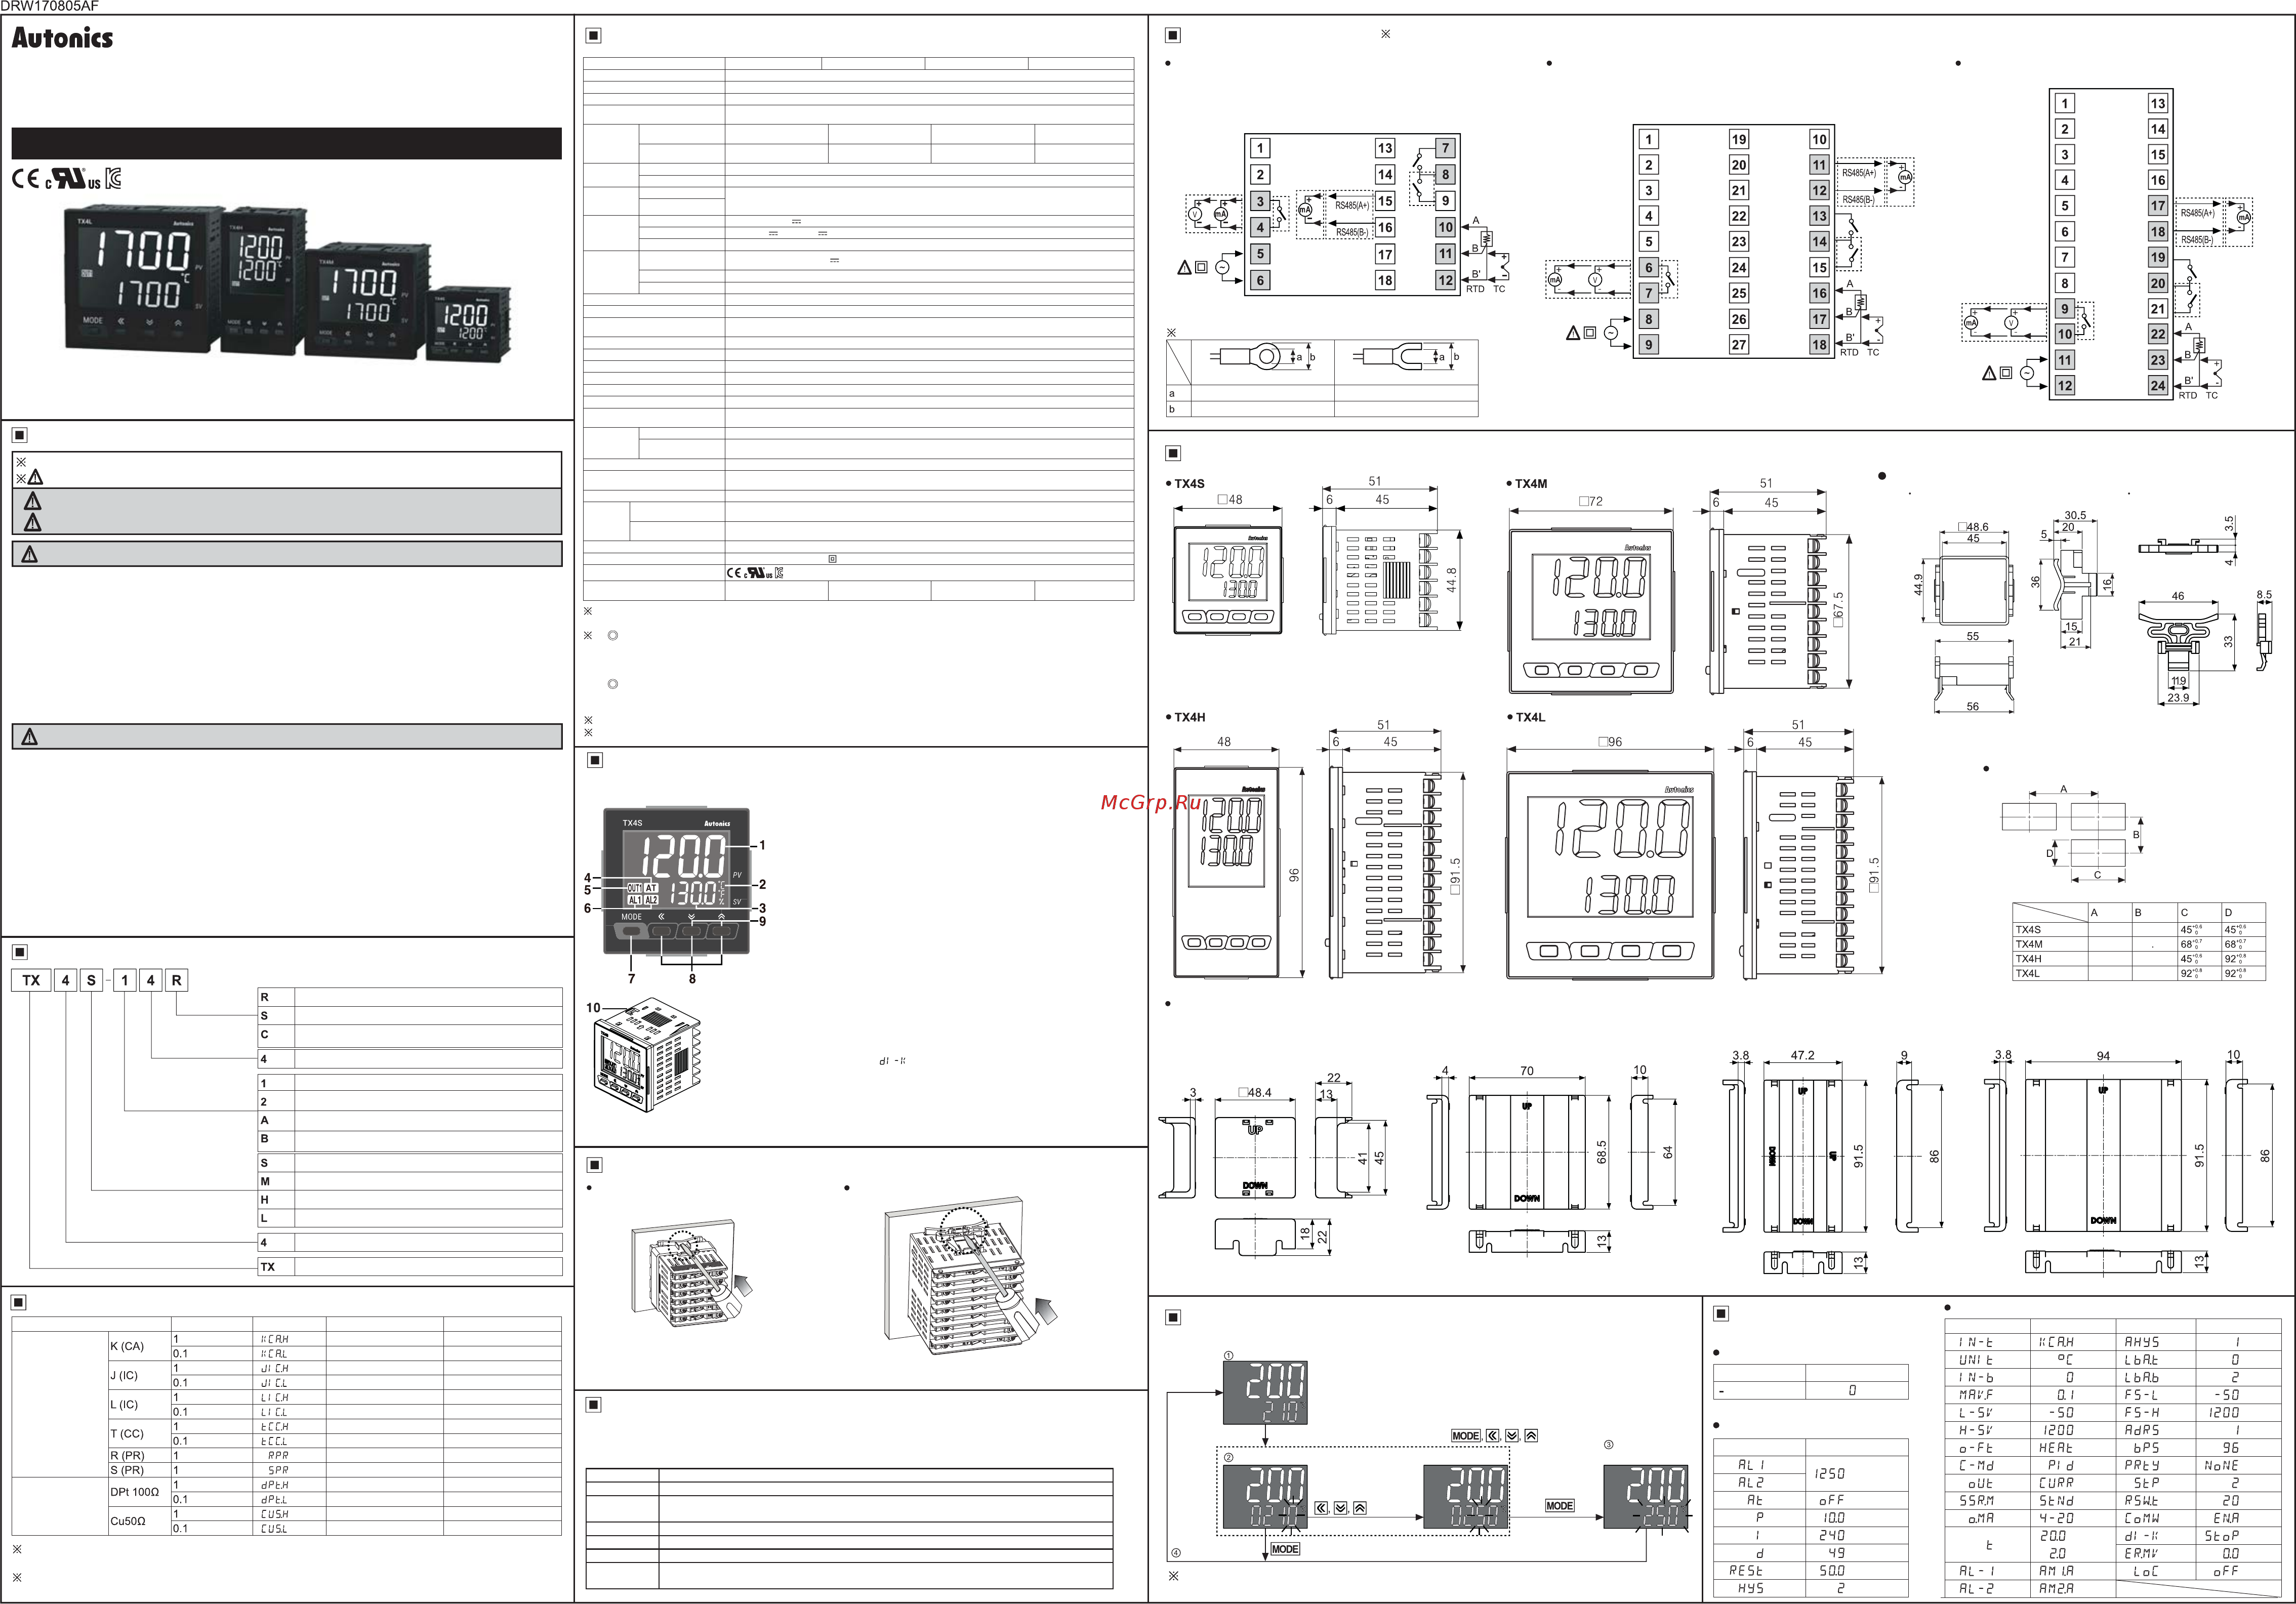The image size is (2296, 1604).
Task: Click callout number 8 below the arrow keys
Action: 692,979
